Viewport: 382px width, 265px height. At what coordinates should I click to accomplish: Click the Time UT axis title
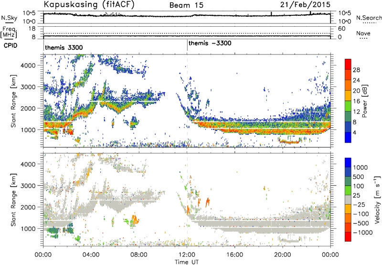pos(187,262)
